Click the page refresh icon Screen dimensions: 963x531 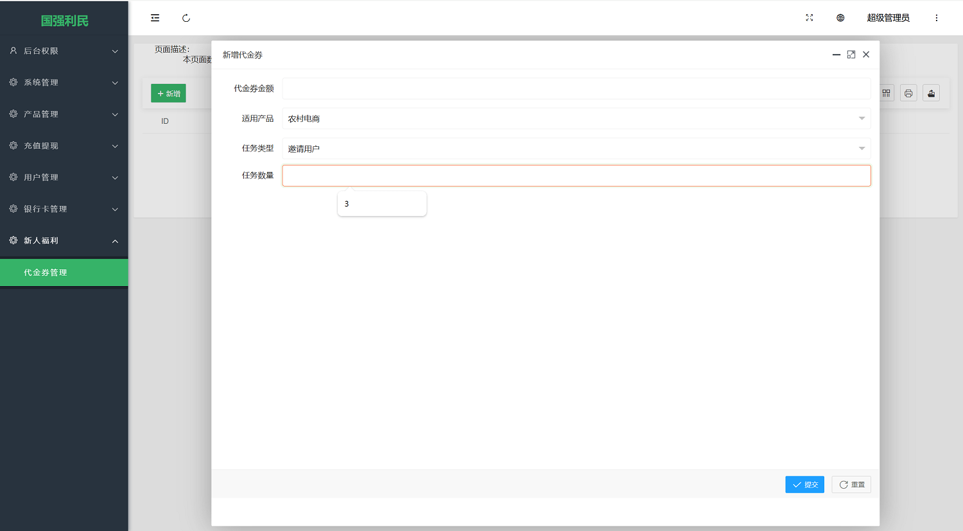point(186,18)
